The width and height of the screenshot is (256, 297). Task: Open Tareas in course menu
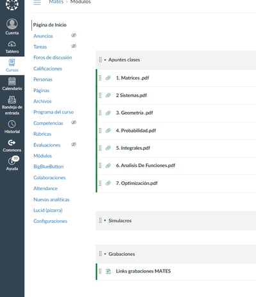click(x=40, y=47)
